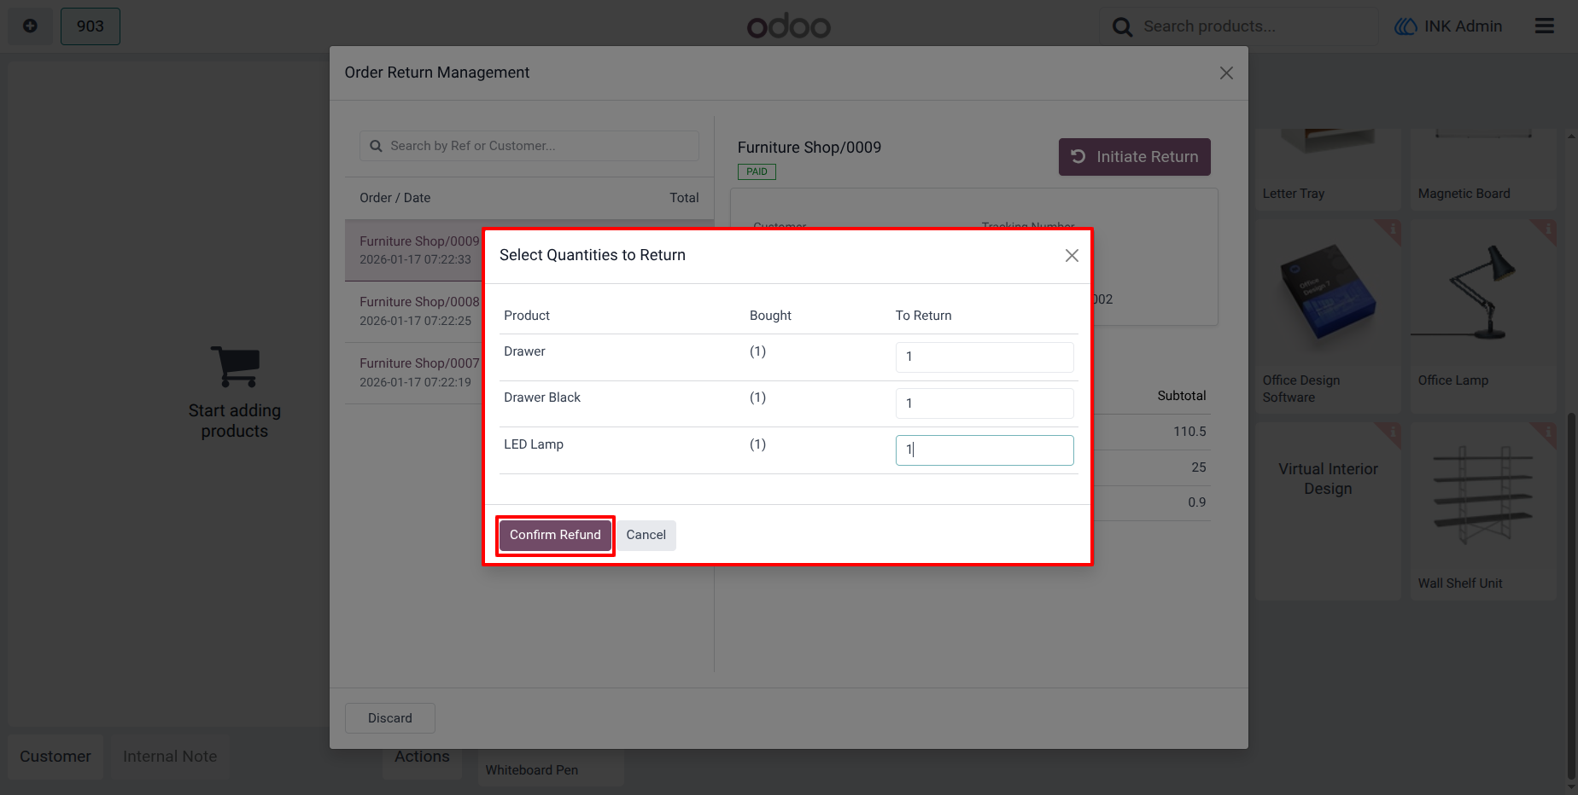The width and height of the screenshot is (1578, 795).
Task: Click the product search magnifier icon
Action: (x=1122, y=27)
